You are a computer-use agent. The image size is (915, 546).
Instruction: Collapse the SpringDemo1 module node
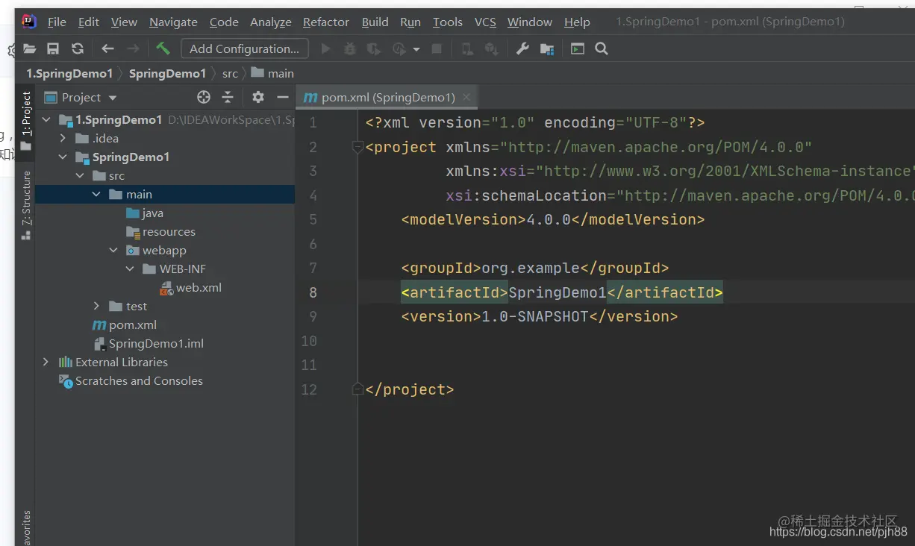[x=63, y=157]
